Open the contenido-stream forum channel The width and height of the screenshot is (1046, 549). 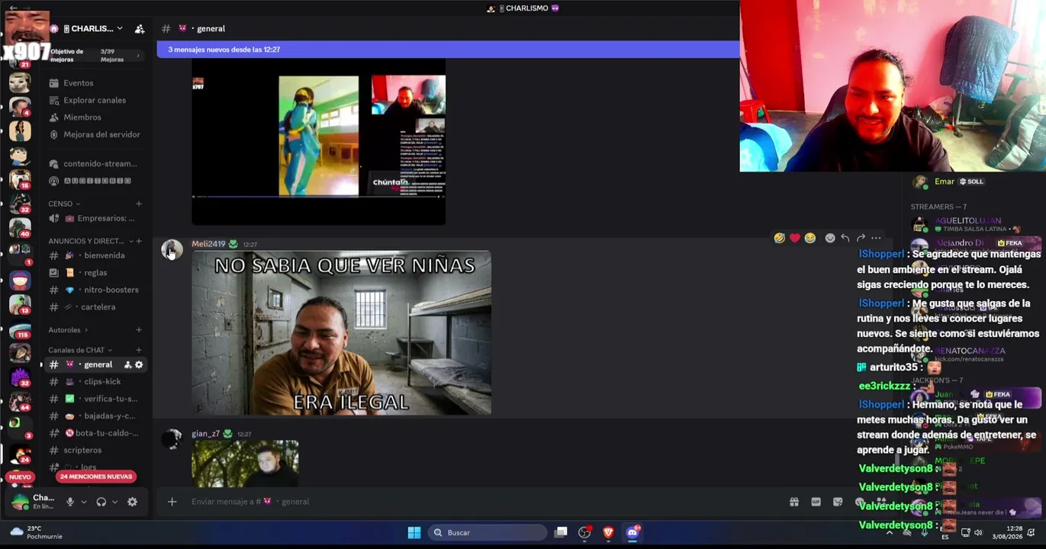click(95, 164)
